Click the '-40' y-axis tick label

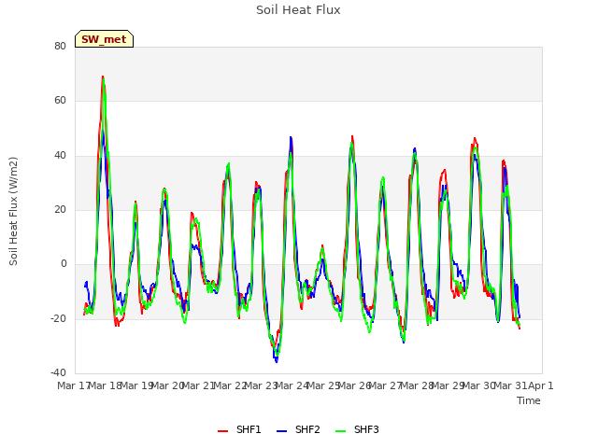(x=59, y=372)
